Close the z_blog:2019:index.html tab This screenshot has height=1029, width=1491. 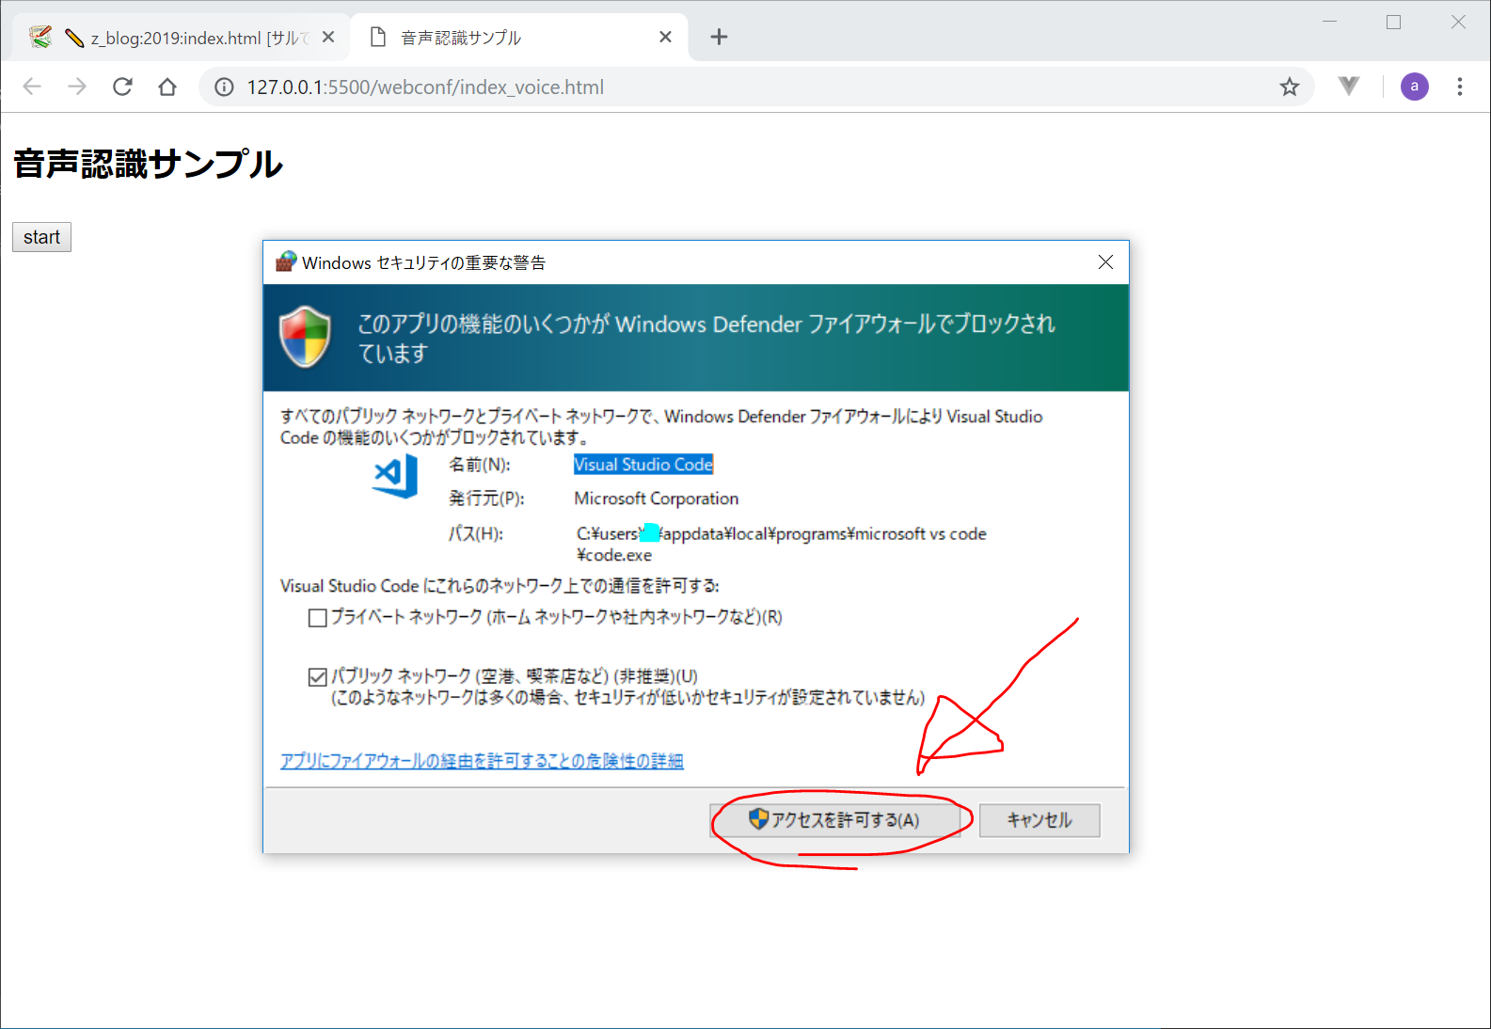pos(328,37)
